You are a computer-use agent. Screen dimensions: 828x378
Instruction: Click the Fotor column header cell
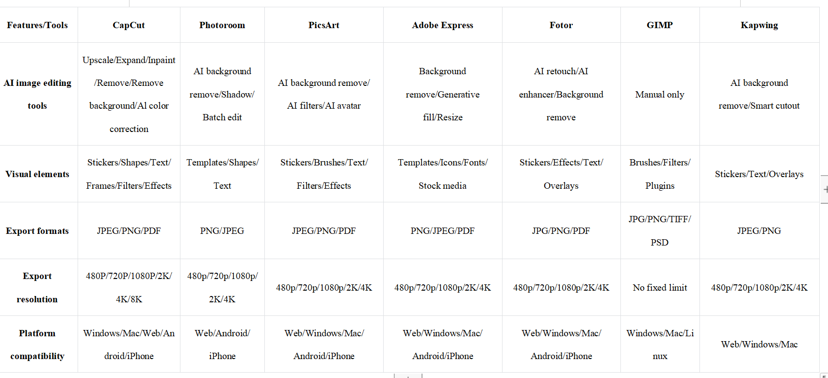(561, 25)
